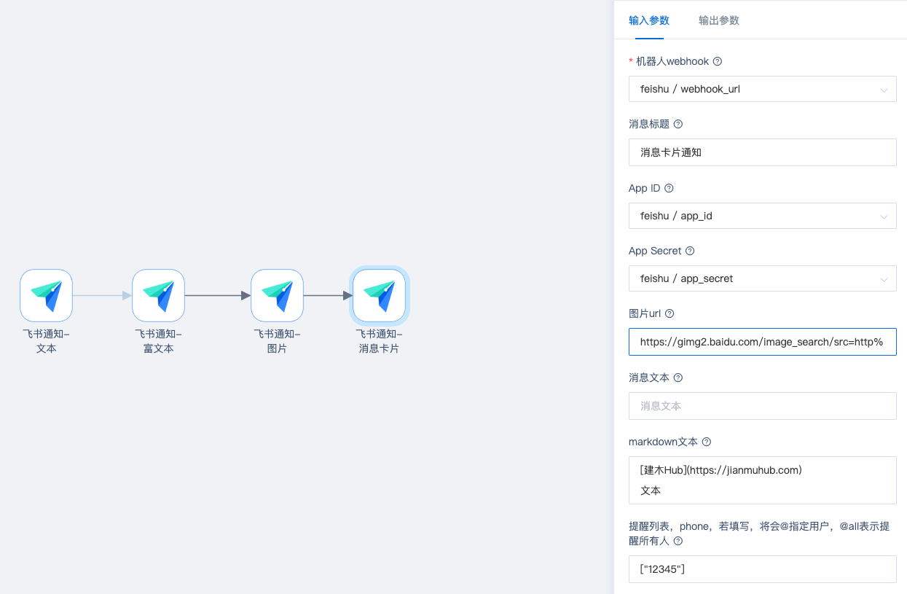
Task: Click the 飞书通知-文本 node label
Action: click(x=47, y=341)
